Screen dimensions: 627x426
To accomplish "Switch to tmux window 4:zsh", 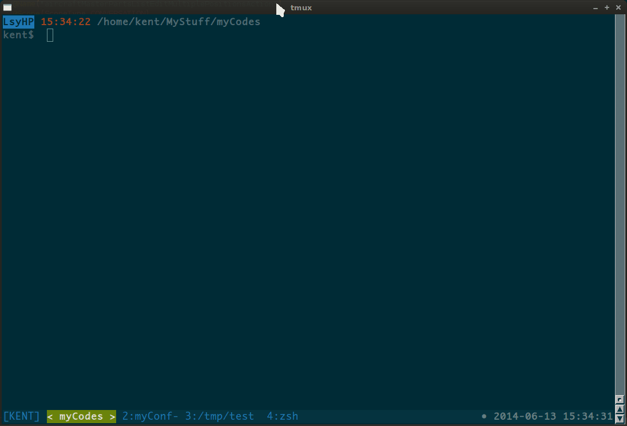I will pyautogui.click(x=282, y=416).
